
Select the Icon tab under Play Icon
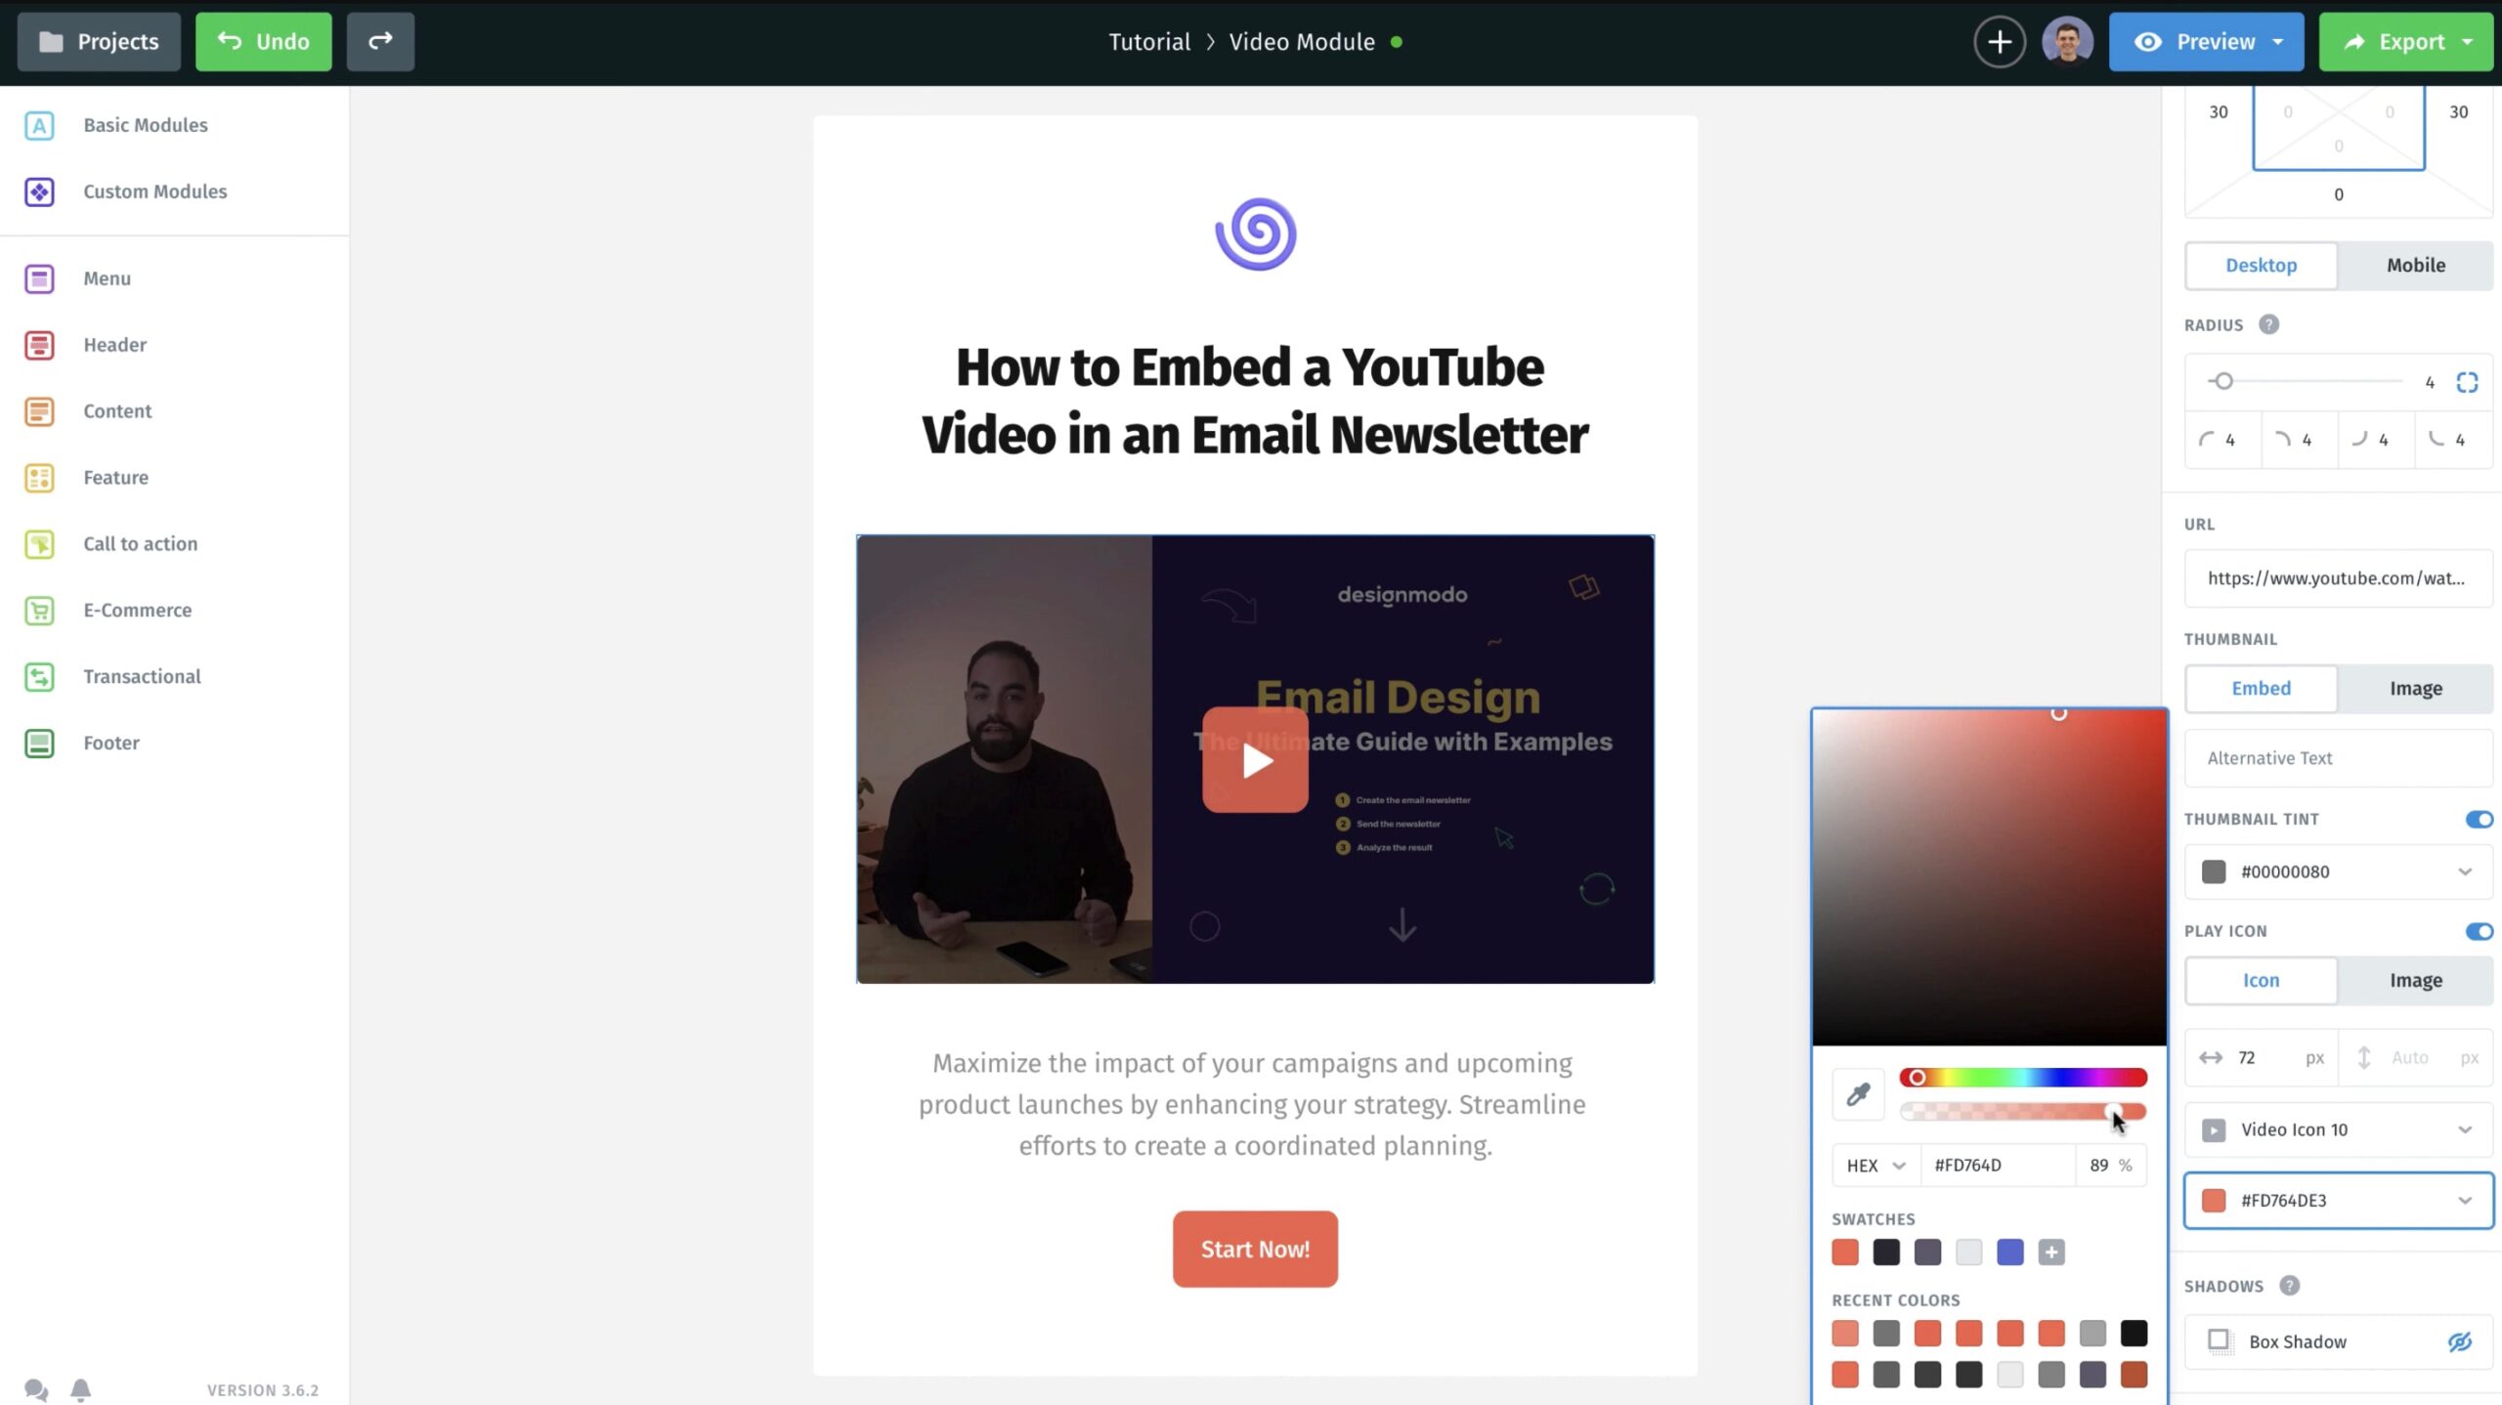pyautogui.click(x=2262, y=979)
